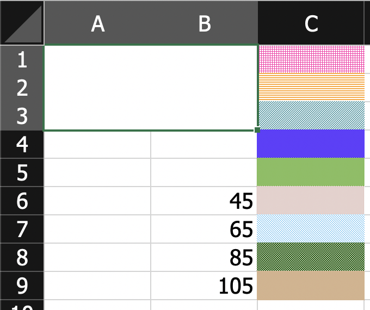
Task: Select the merged cell A1:B3
Action: tap(151, 88)
